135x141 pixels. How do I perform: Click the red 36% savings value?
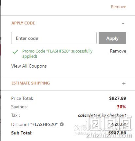122,107
